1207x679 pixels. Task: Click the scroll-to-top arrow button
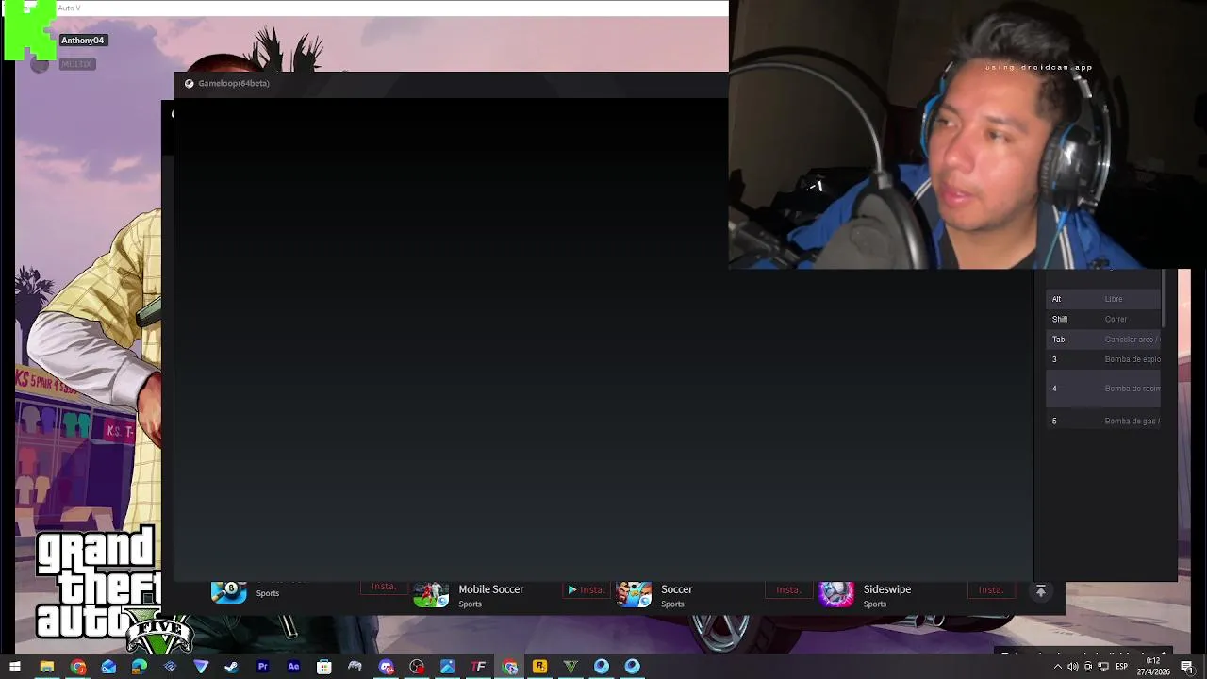1041,591
